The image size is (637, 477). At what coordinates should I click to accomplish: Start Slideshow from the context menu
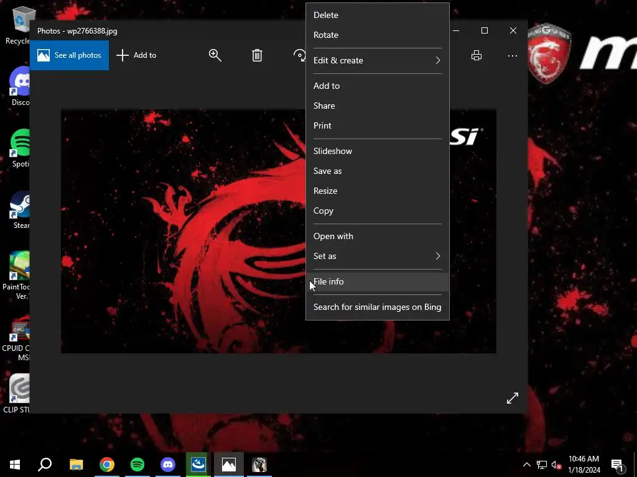(378, 151)
